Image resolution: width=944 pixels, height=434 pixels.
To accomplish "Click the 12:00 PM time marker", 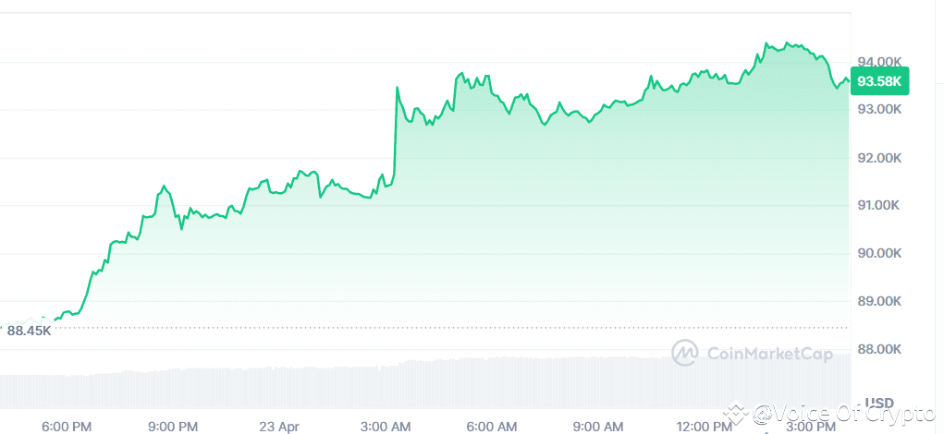I will [705, 427].
